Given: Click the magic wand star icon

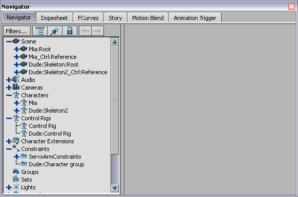Looking at the screenshot, I should (55, 31).
